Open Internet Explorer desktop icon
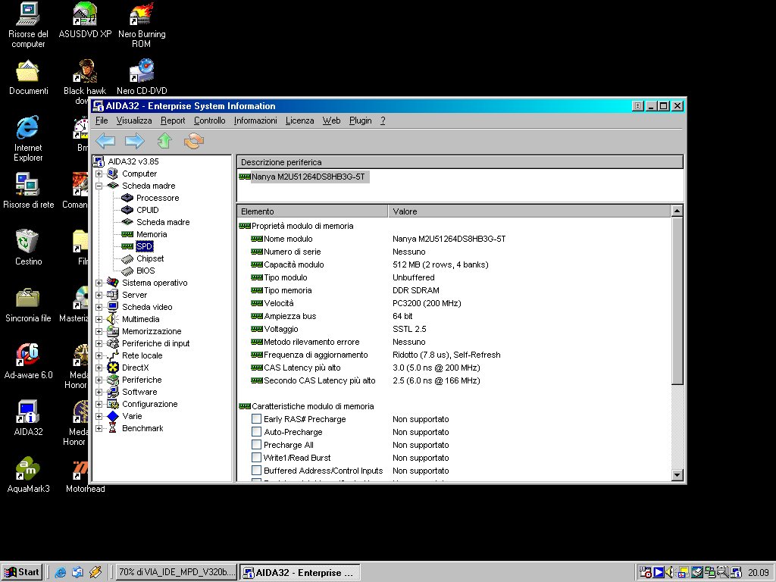 click(x=28, y=139)
